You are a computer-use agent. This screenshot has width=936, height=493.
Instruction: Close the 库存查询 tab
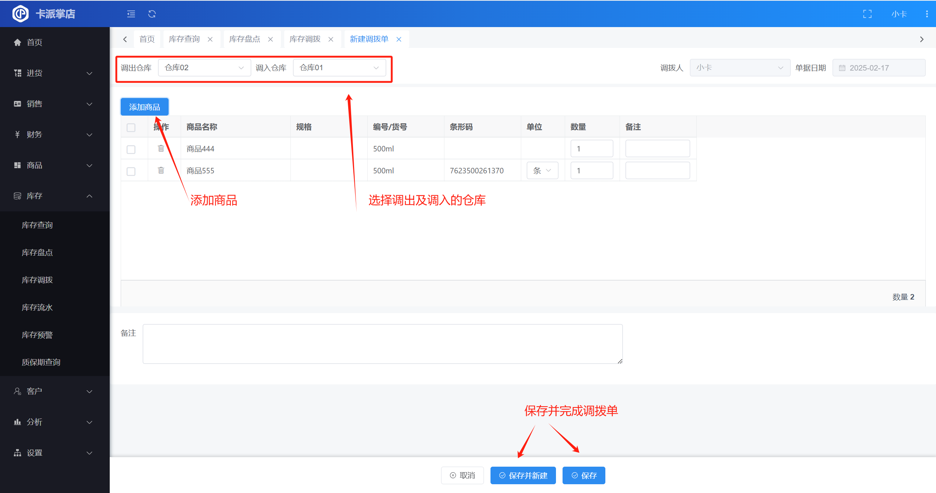pos(210,39)
